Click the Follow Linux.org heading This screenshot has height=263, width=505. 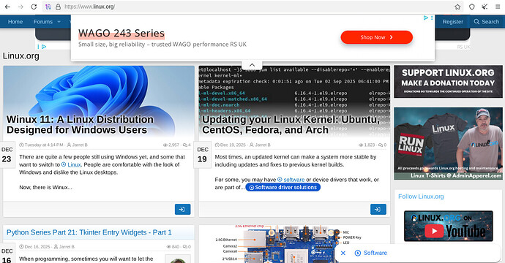(421, 197)
